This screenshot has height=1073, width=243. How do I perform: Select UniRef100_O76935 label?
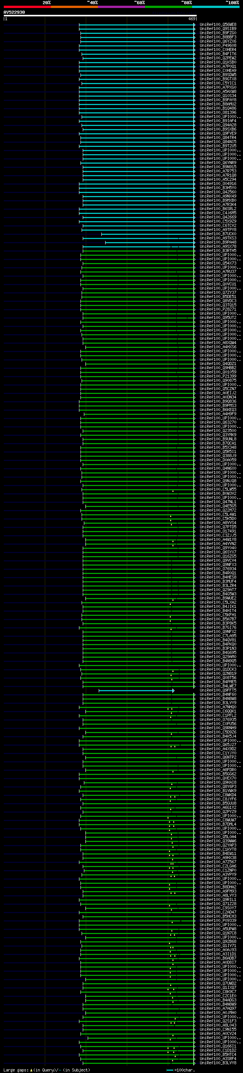pos(218,719)
